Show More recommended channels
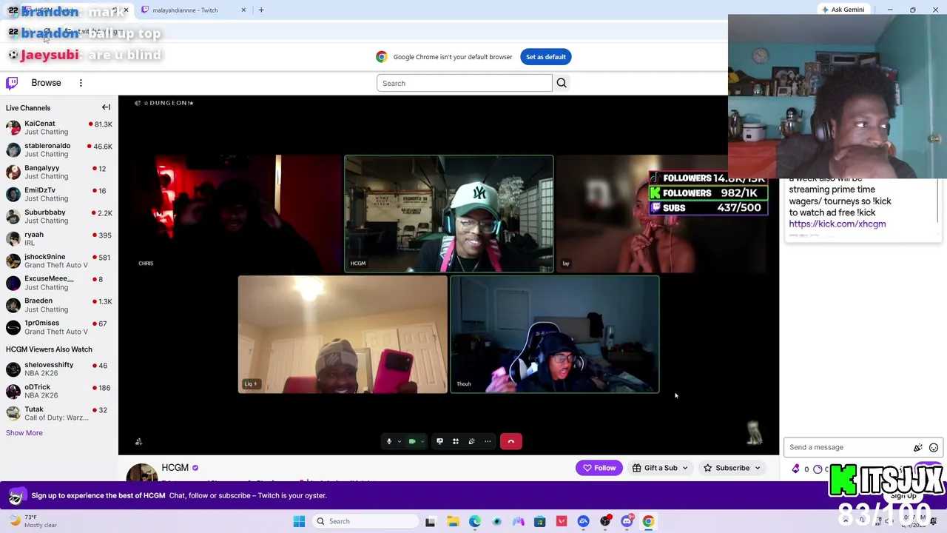Viewport: 947px width, 533px height. pyautogui.click(x=24, y=433)
